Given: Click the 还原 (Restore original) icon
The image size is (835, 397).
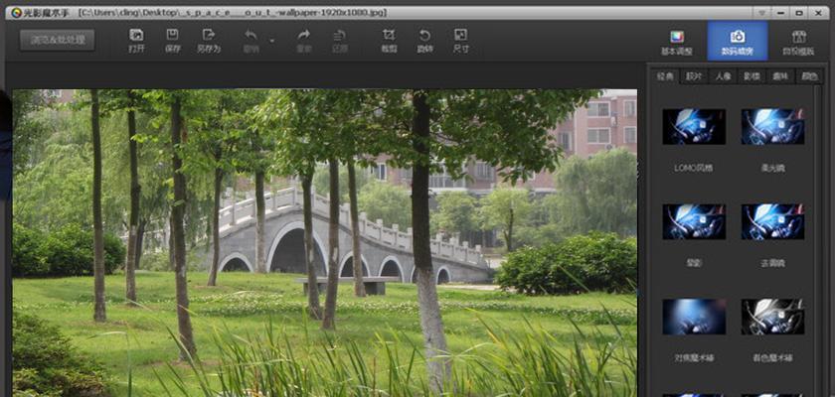Looking at the screenshot, I should coord(340,35).
